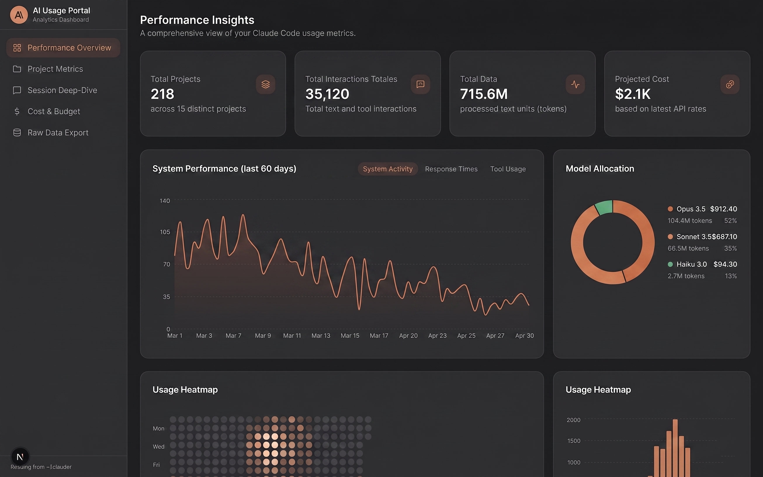Image resolution: width=763 pixels, height=477 pixels.
Task: Click the Total Interactions message icon
Action: point(420,84)
